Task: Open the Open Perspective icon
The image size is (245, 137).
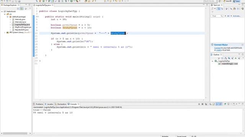Action: (x=219, y=1)
